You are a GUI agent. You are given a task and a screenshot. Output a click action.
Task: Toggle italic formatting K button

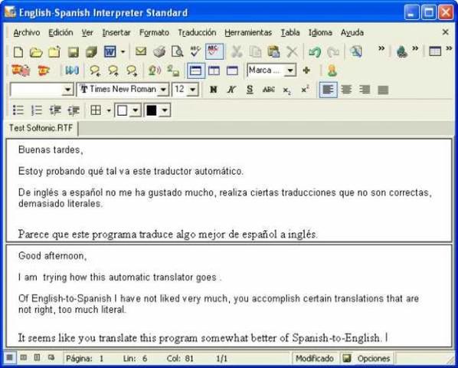pyautogui.click(x=231, y=90)
